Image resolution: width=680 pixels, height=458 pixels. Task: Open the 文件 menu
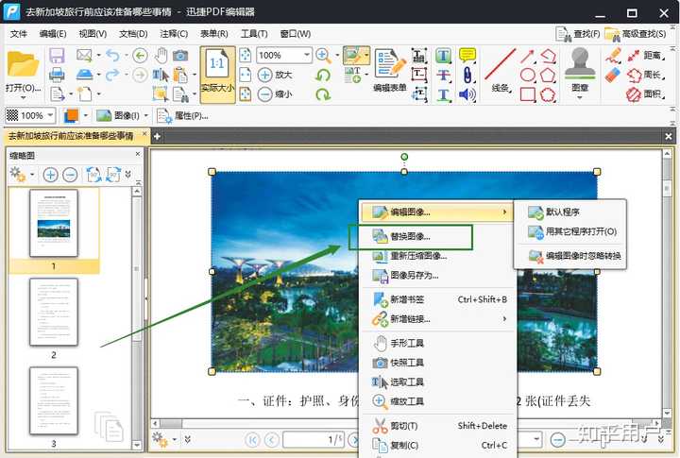pyautogui.click(x=19, y=34)
